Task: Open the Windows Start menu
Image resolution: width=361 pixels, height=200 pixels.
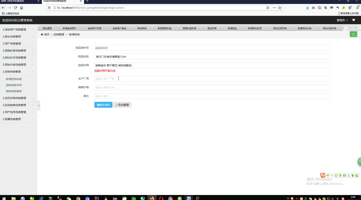Action: [4, 198]
